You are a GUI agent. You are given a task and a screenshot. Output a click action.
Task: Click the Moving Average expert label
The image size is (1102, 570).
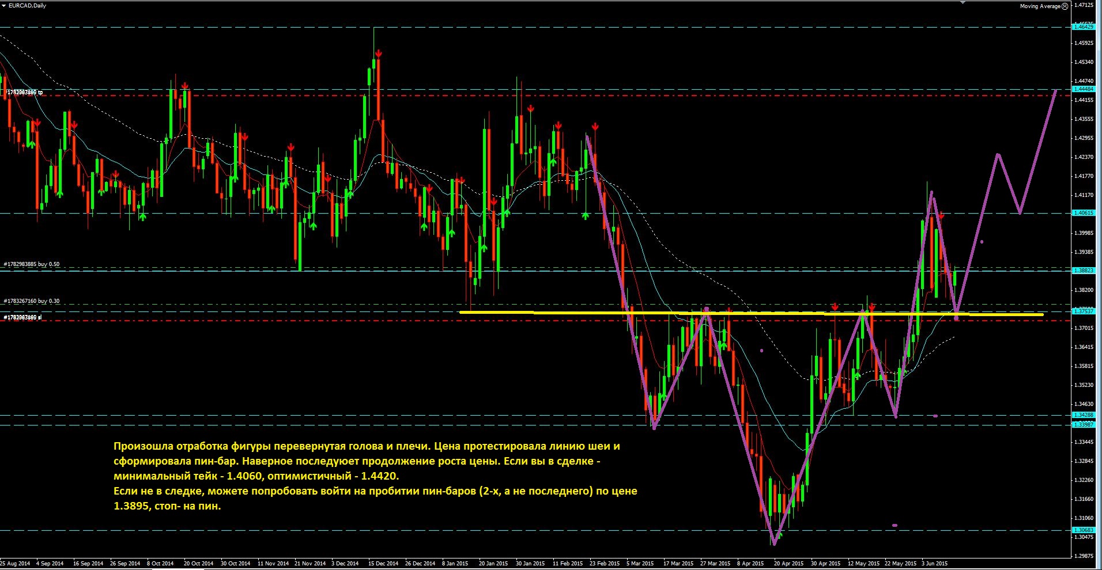click(x=1040, y=6)
